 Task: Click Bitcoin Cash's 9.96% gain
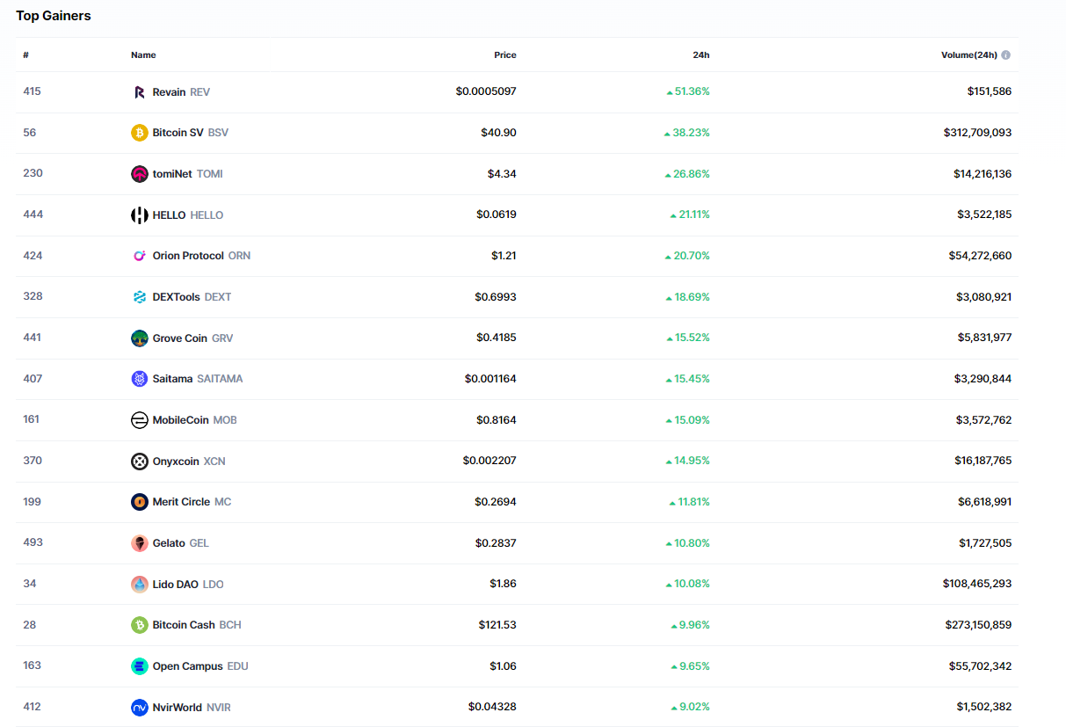(690, 625)
